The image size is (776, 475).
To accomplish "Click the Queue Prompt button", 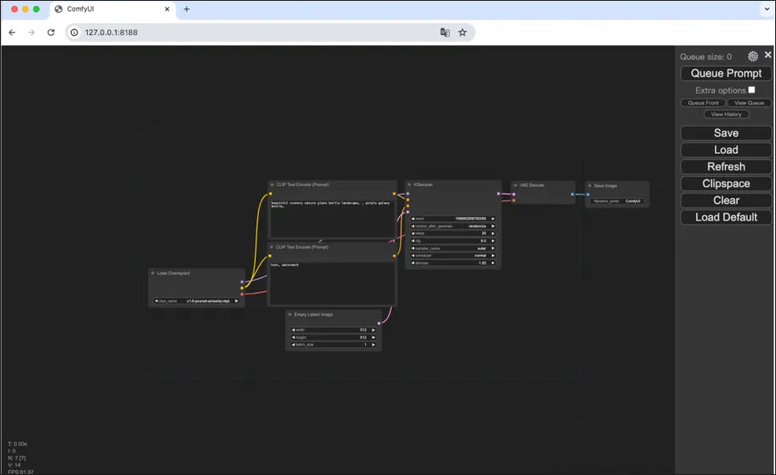I will (726, 73).
